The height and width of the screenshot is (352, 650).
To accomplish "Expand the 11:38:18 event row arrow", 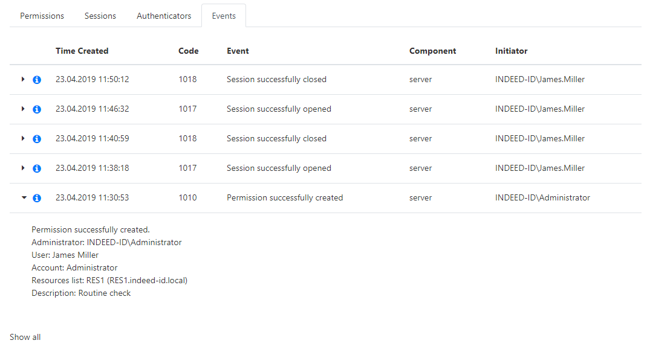I will coord(23,168).
